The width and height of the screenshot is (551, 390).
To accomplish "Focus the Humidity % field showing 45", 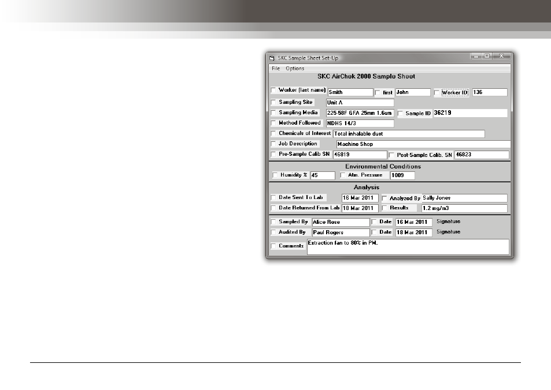I will pos(323,175).
